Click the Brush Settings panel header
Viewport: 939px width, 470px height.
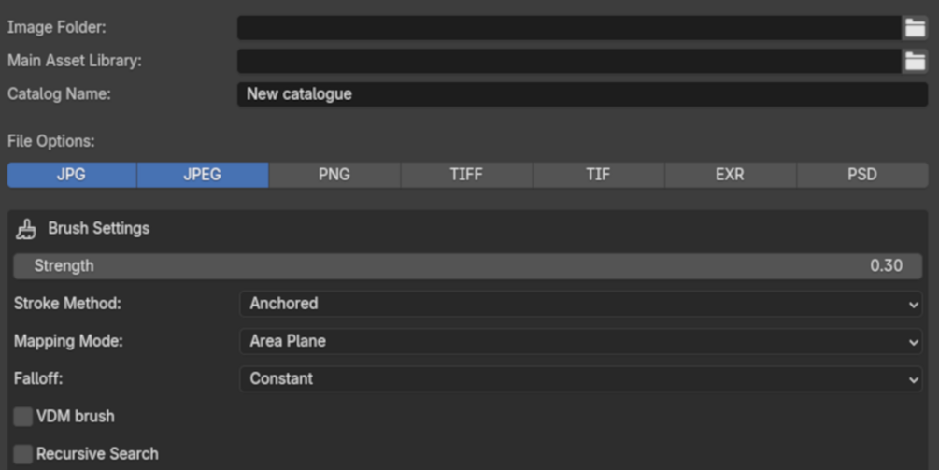pyautogui.click(x=468, y=229)
